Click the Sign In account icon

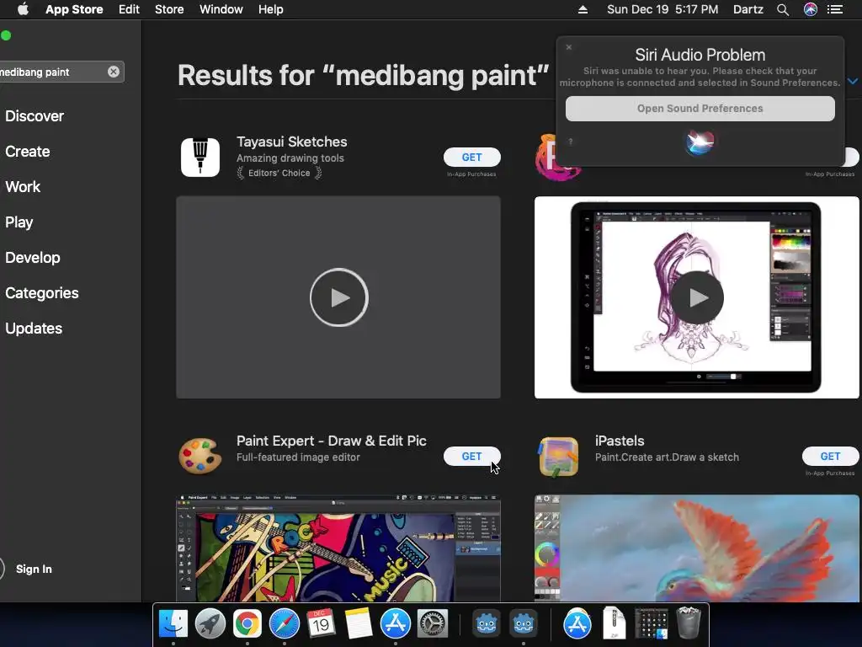coord(3,569)
